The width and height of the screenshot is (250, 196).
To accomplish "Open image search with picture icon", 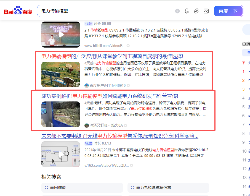I will 206,11.
